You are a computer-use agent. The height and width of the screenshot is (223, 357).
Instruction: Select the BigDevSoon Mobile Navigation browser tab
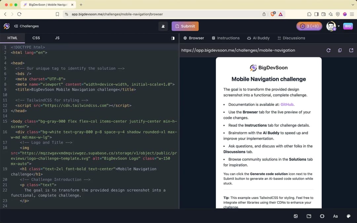tap(48, 5)
